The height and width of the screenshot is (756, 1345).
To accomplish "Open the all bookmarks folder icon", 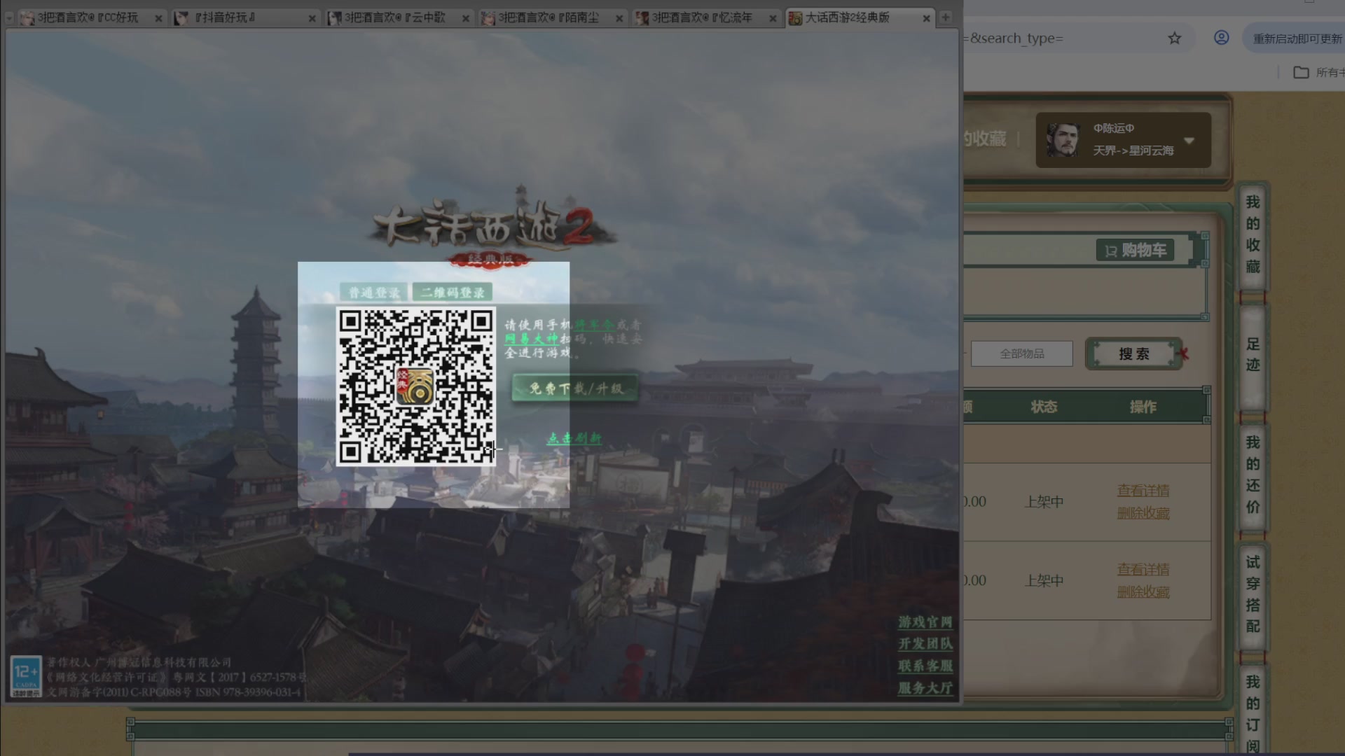I will click(1301, 72).
